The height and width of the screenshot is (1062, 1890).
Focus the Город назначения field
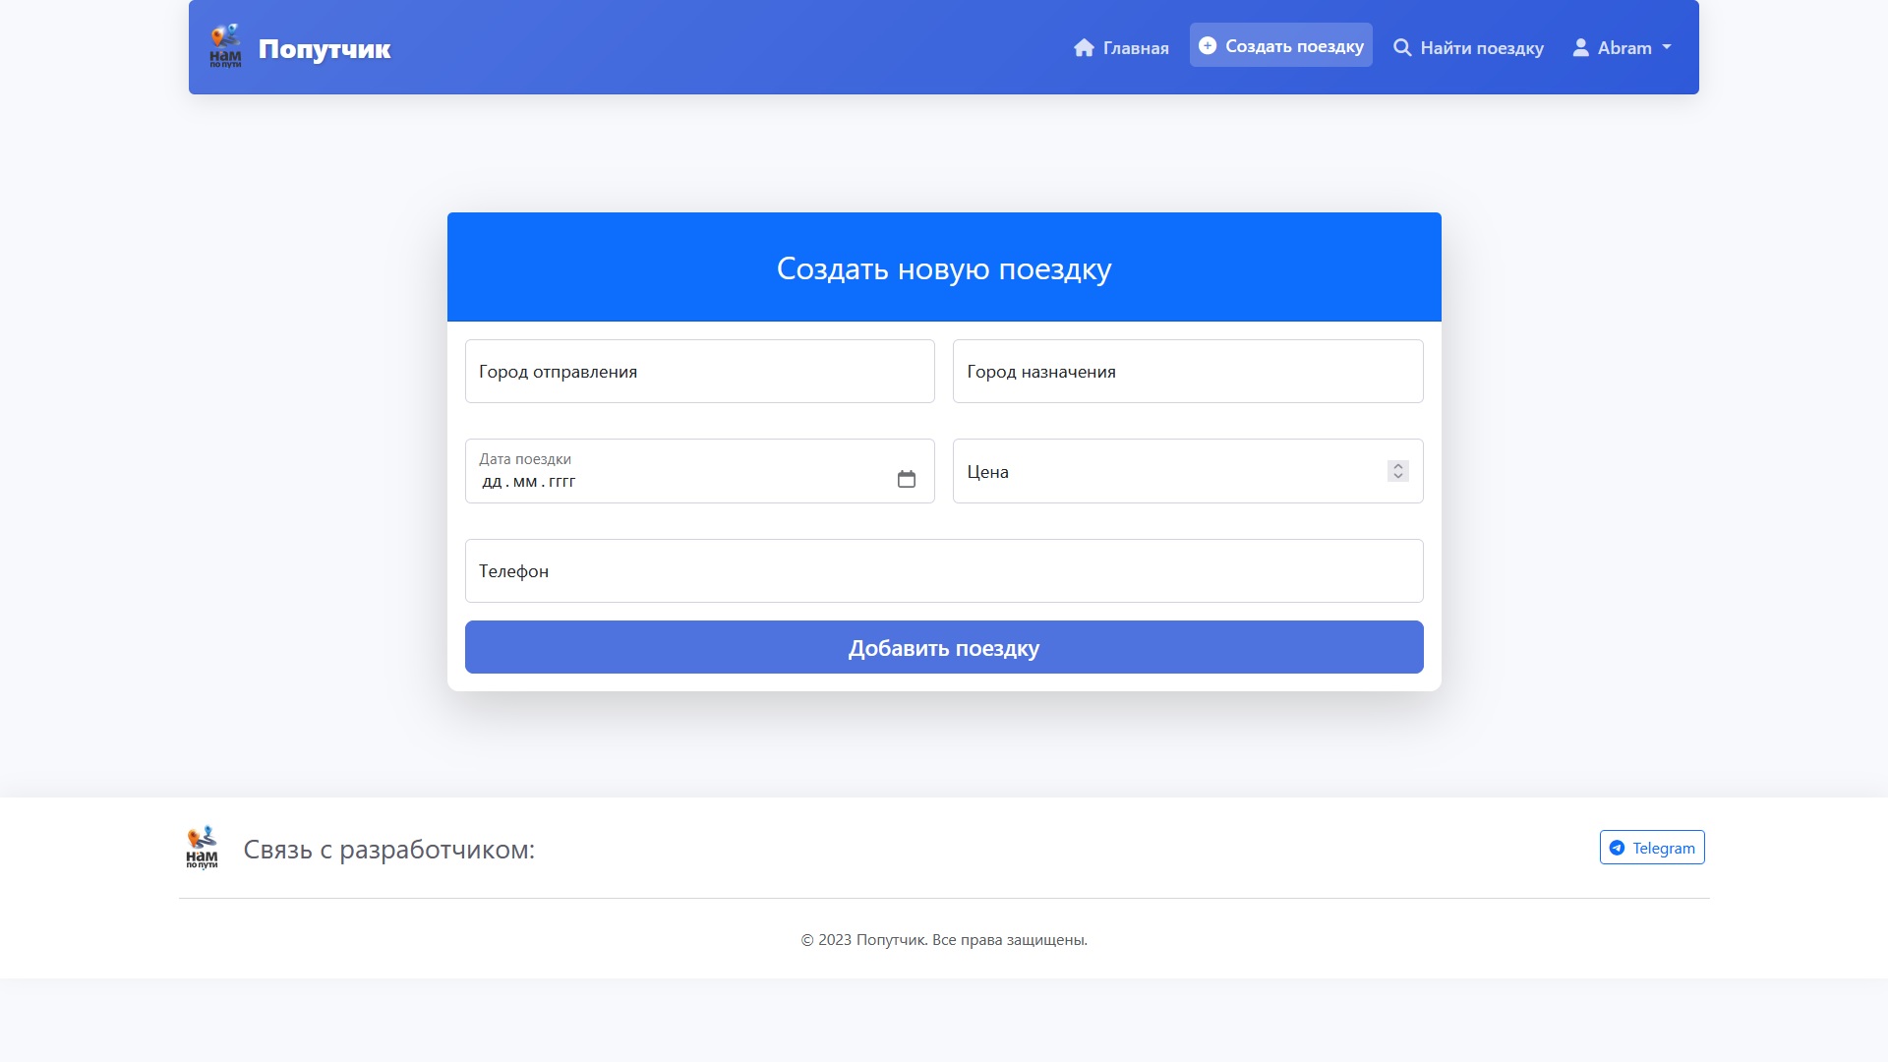click(x=1187, y=372)
